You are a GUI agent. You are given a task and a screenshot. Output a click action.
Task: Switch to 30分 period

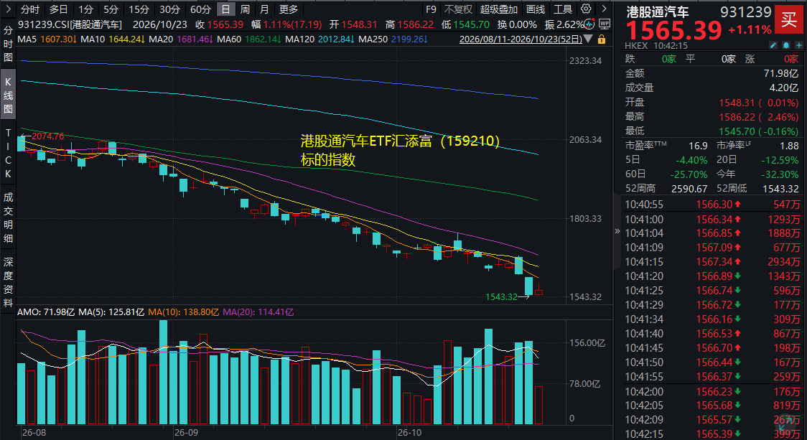[x=170, y=9]
